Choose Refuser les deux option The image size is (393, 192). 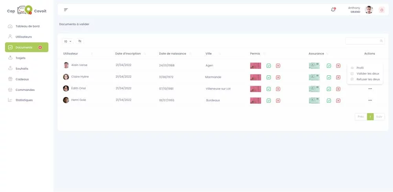point(365,79)
